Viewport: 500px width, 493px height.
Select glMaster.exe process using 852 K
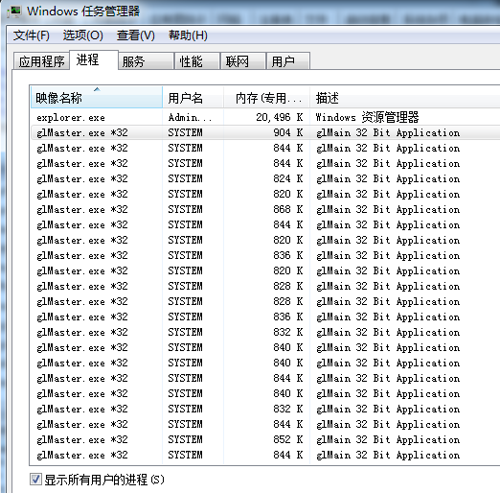pos(265,439)
